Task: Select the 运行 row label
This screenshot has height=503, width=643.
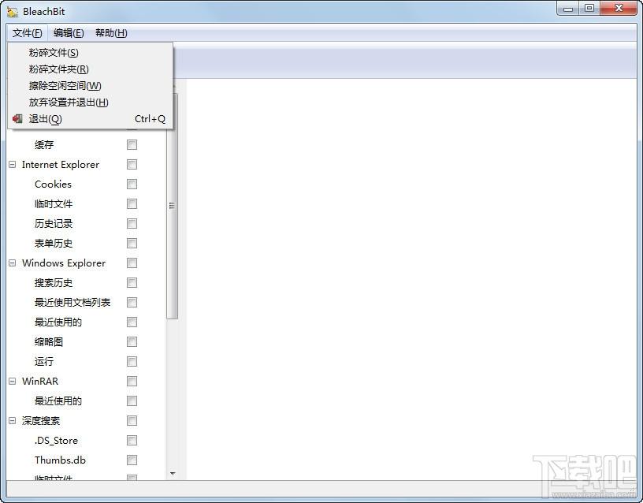Action: point(44,361)
